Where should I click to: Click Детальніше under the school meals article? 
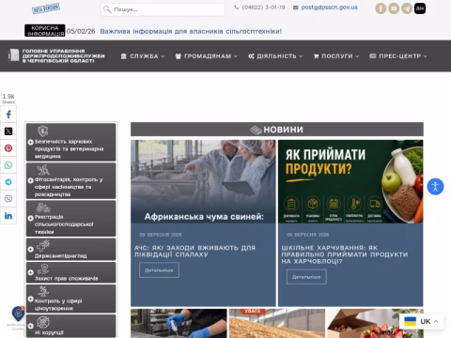tap(306, 277)
